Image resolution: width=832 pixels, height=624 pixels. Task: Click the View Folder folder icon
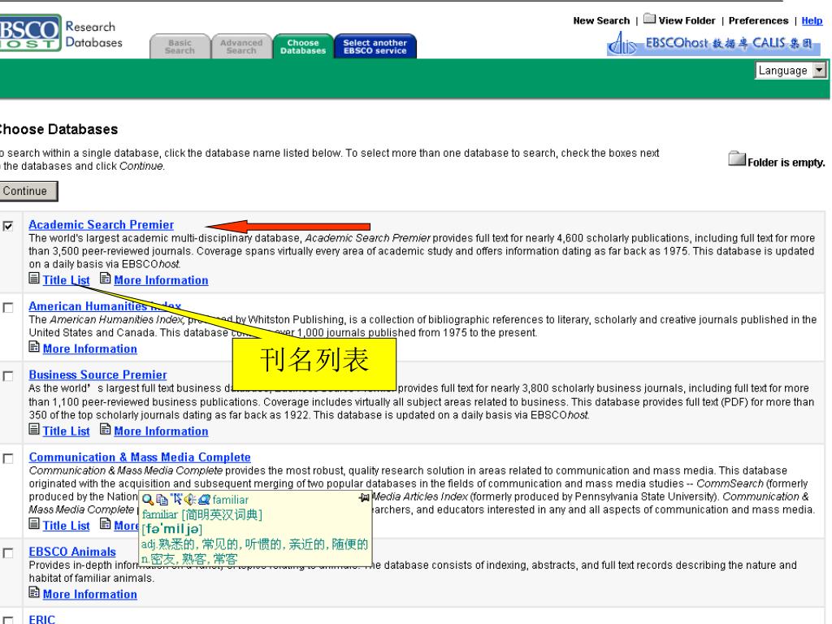(649, 19)
